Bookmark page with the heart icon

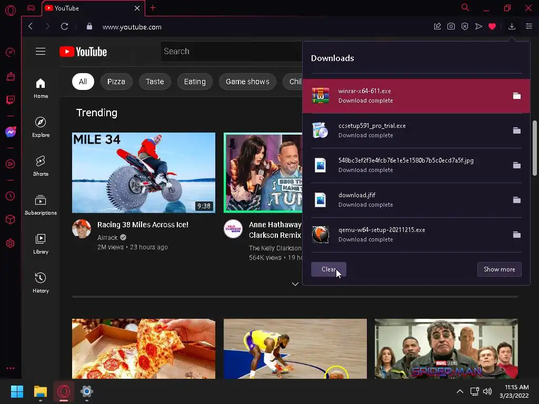click(x=492, y=26)
